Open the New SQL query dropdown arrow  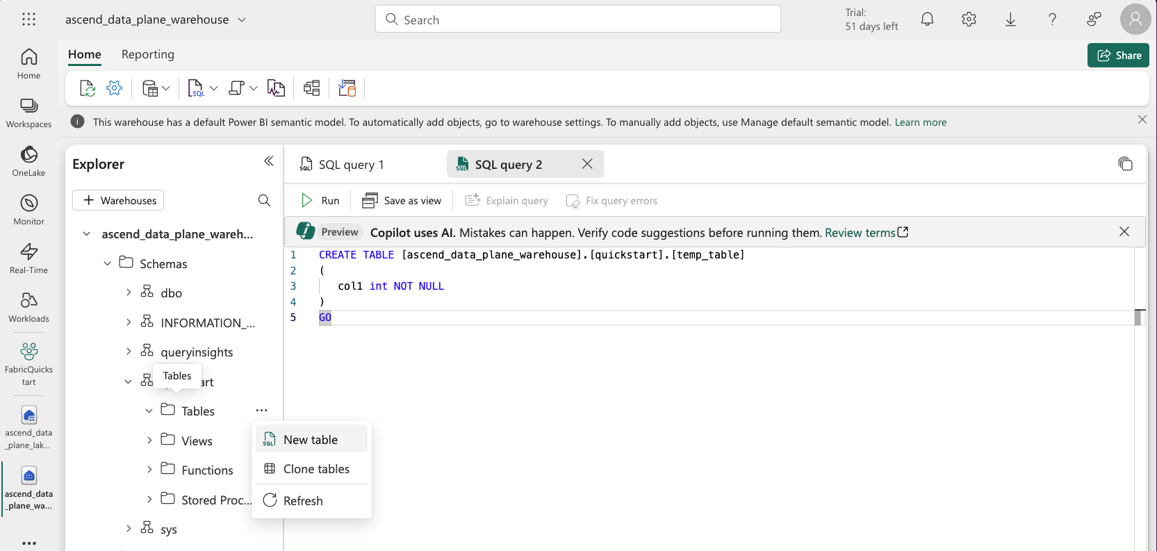click(x=213, y=88)
